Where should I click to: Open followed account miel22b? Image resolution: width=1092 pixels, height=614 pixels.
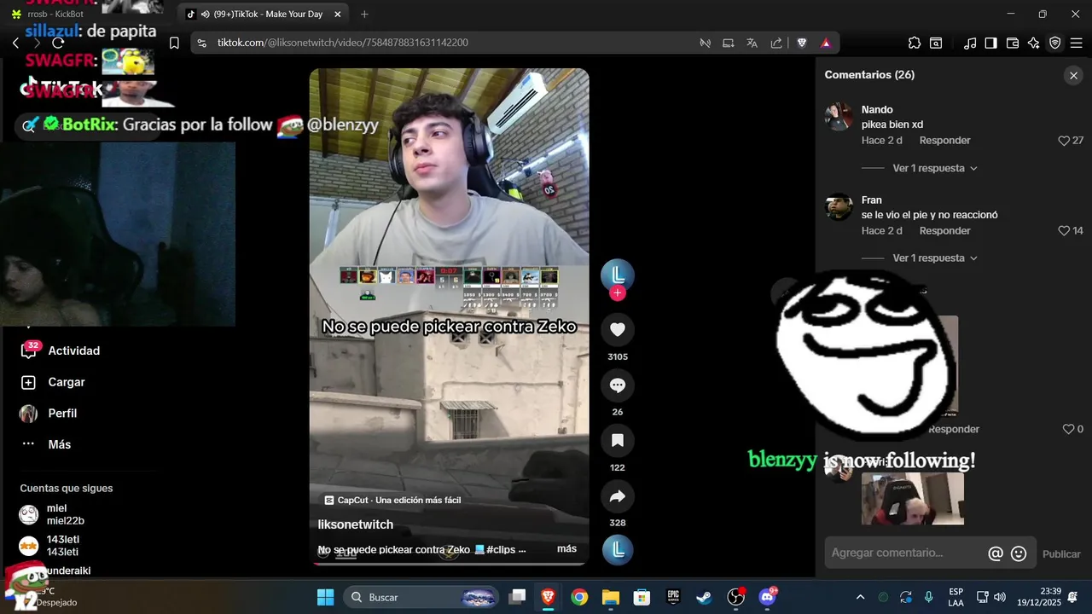(51, 514)
